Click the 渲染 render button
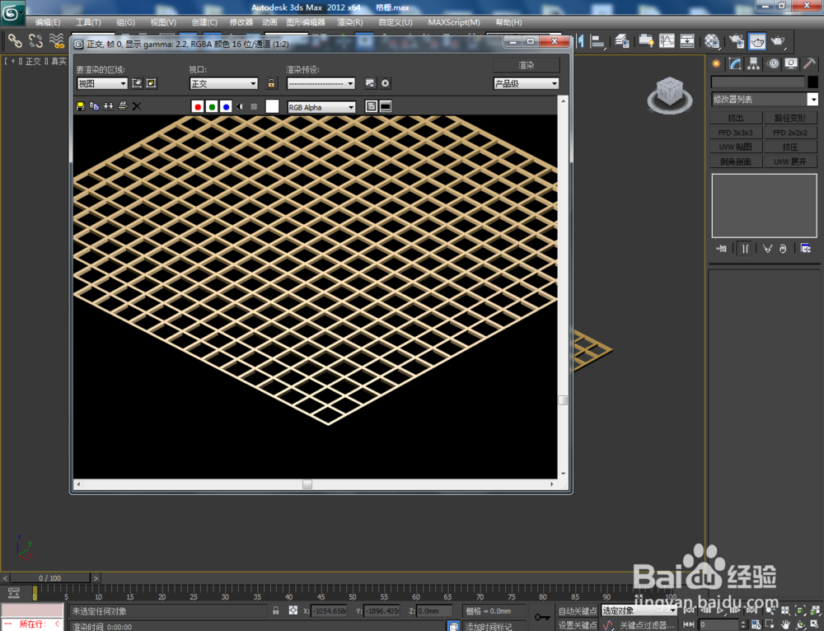Image resolution: width=824 pixels, height=631 pixels. point(526,65)
